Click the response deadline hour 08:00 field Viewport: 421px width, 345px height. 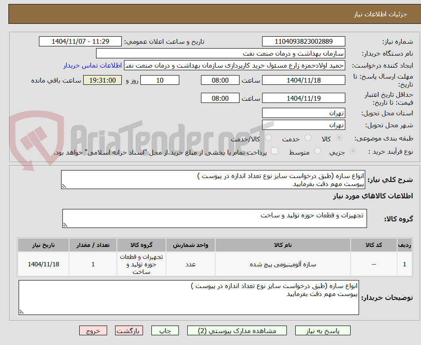point(220,80)
